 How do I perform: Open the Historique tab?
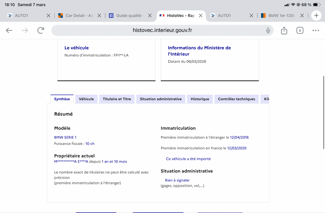(x=200, y=99)
